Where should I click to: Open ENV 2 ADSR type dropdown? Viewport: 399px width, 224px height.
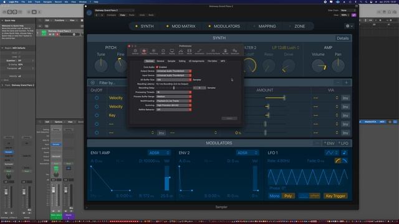[247, 152]
